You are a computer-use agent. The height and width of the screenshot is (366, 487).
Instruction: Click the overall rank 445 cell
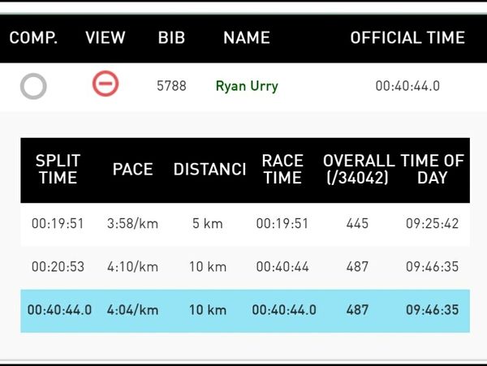click(357, 224)
